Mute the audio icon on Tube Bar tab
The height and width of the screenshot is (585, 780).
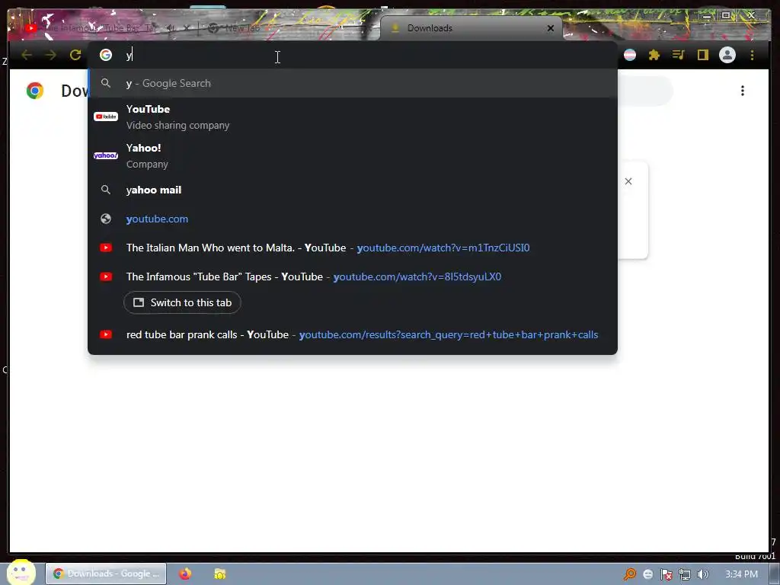[x=171, y=28]
